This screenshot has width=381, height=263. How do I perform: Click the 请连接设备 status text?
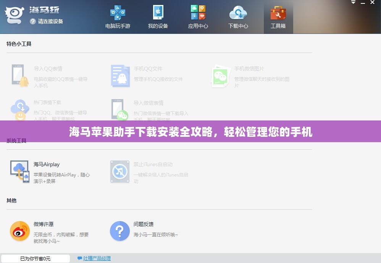tap(50, 22)
